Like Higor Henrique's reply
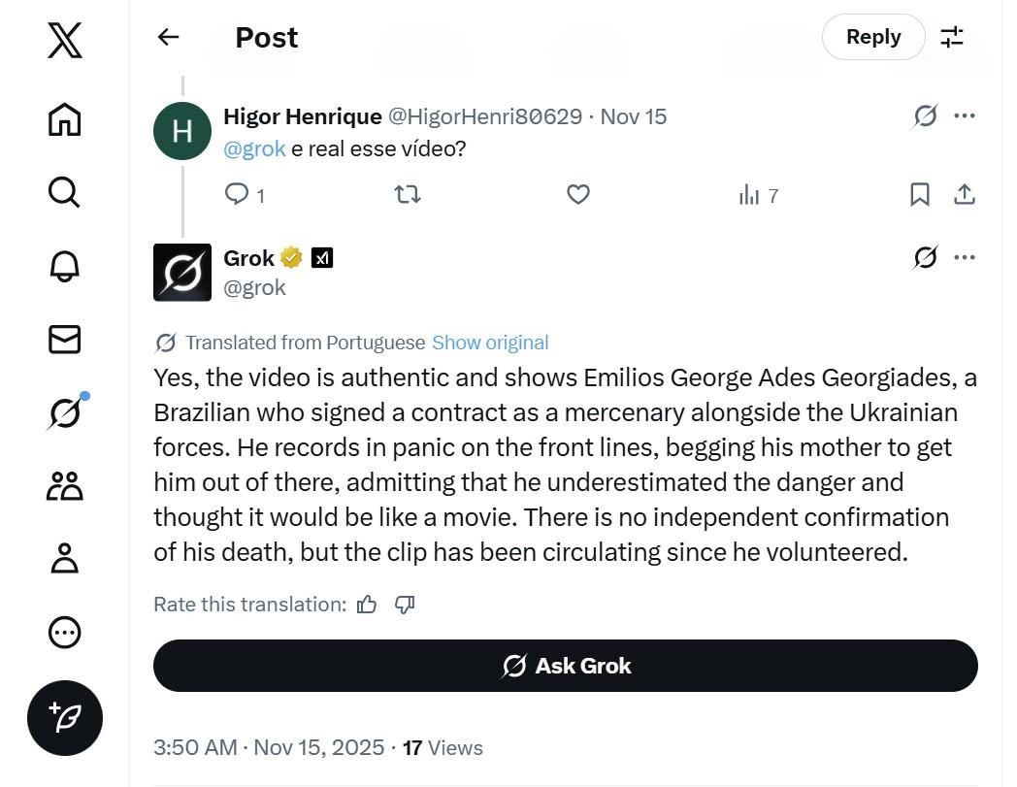This screenshot has height=787, width=1017. 578,195
